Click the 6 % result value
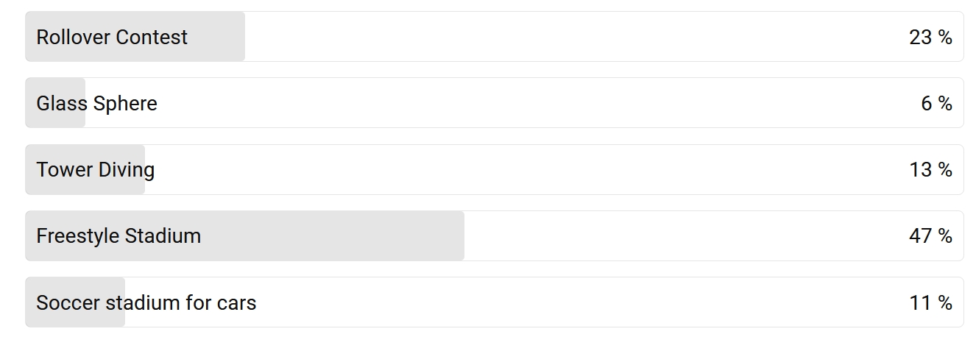 936,103
